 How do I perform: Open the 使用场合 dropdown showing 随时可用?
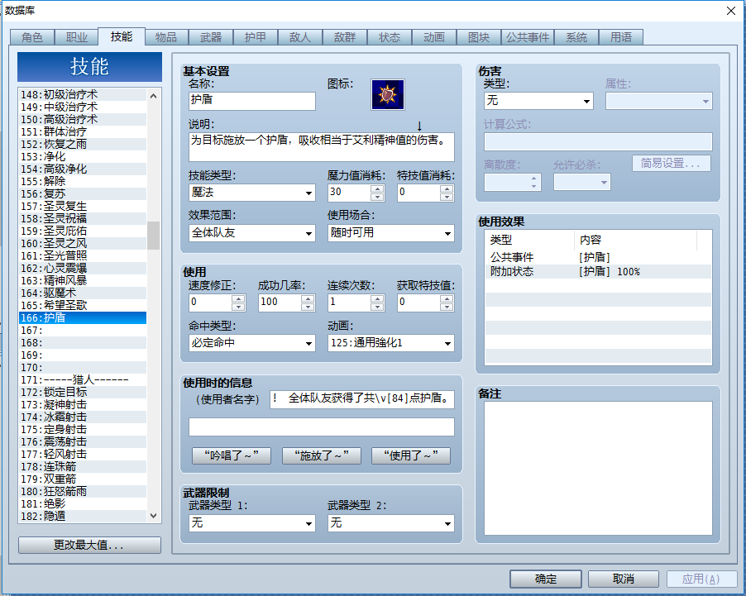pos(390,233)
